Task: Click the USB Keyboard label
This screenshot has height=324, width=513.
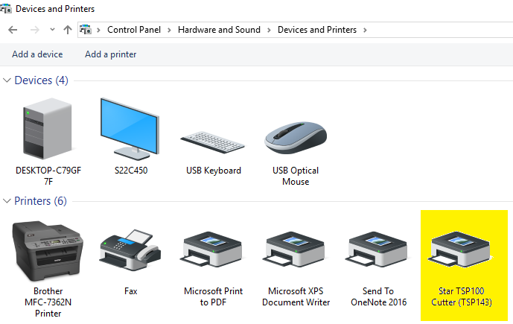Action: 213,171
